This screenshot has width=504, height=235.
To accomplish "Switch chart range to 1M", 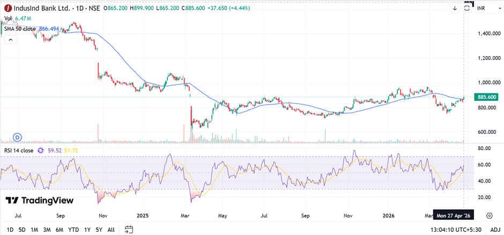I will point(34,230).
